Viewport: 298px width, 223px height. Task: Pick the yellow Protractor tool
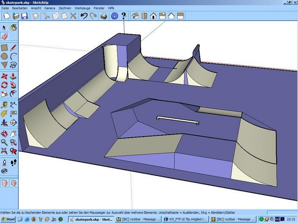click(4, 113)
